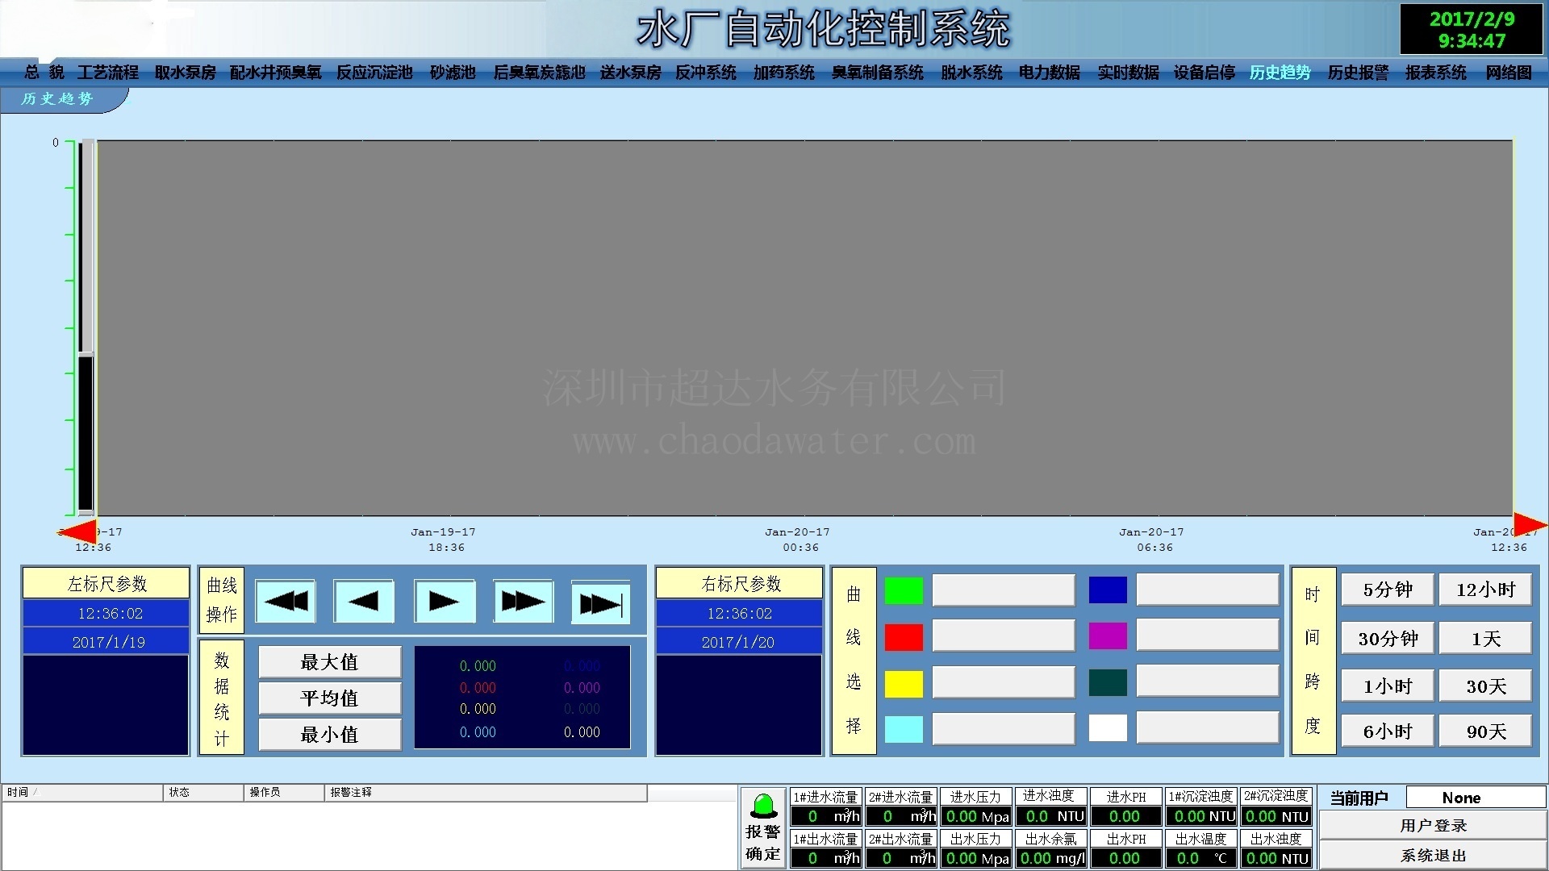The height and width of the screenshot is (871, 1549).
Task: Fast-forward curve with double-right arrow
Action: coord(524,602)
